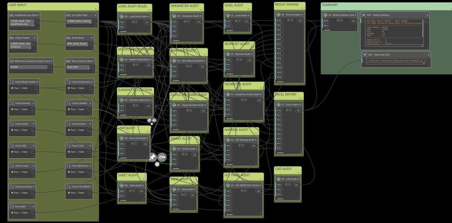
Task: Click the Python icon on 02 - Element Collection node
Action: coord(122,100)
